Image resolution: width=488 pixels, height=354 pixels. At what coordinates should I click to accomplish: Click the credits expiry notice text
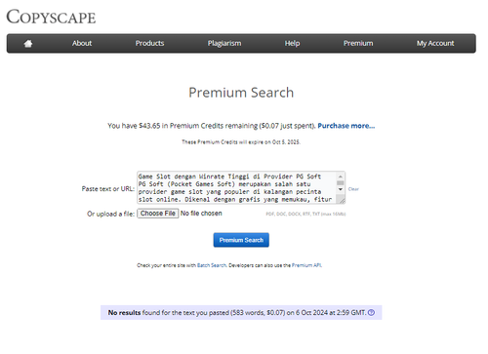click(x=241, y=142)
